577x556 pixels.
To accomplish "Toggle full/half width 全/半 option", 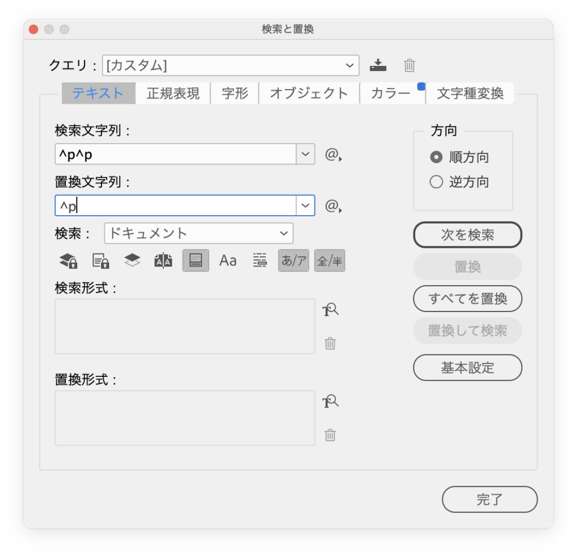I will (x=330, y=261).
